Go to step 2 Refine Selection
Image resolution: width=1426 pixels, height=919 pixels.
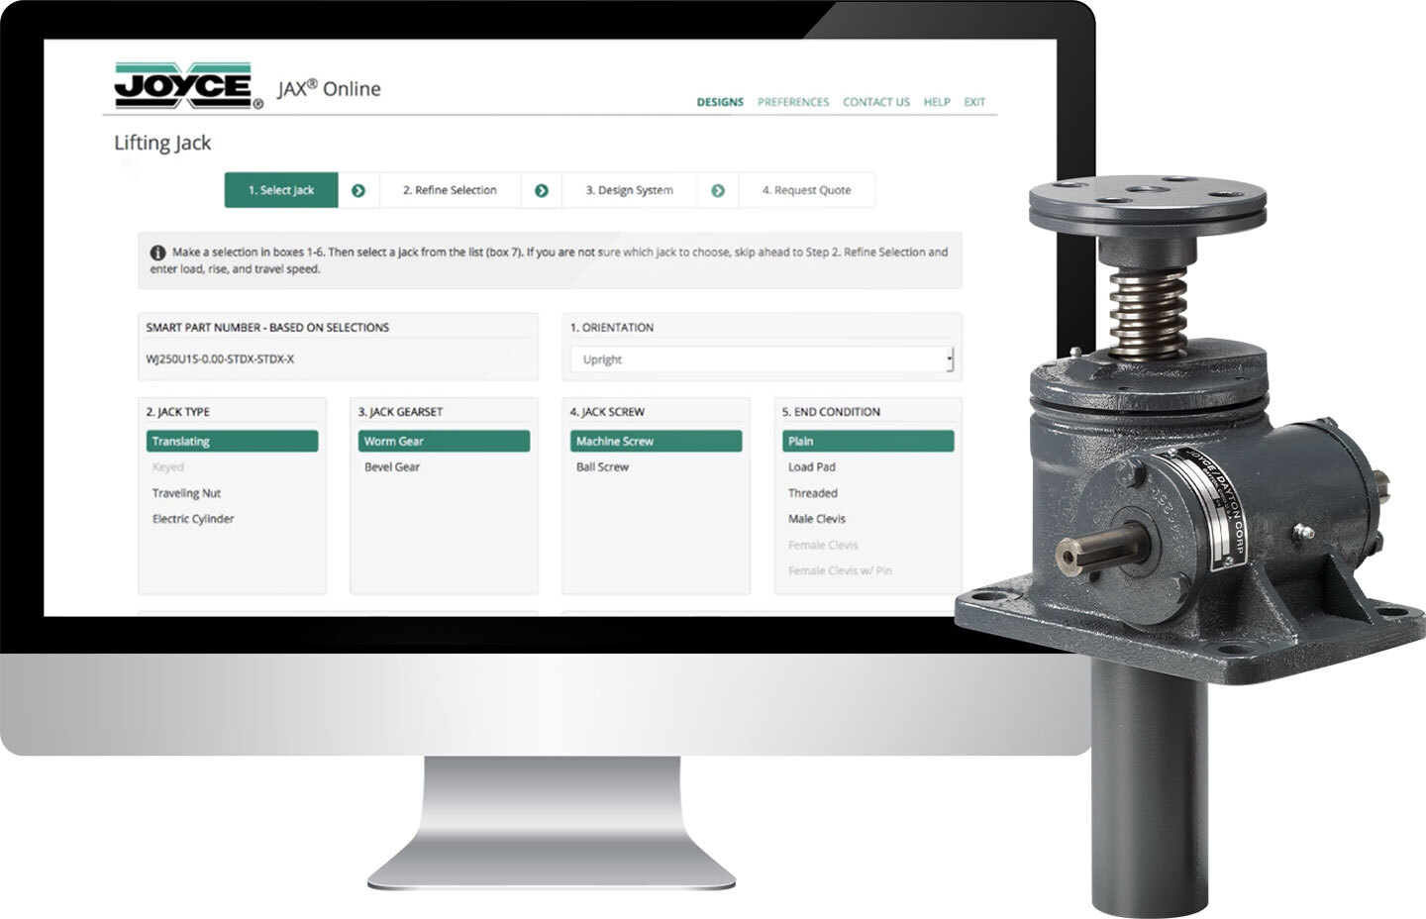point(450,190)
